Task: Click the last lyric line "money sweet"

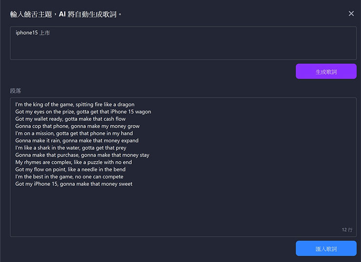Action: [x=74, y=184]
